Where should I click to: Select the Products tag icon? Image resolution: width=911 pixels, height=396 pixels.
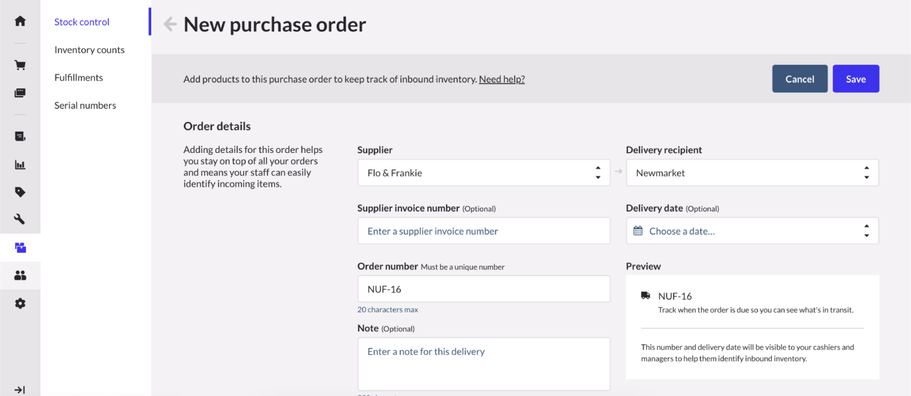click(20, 191)
